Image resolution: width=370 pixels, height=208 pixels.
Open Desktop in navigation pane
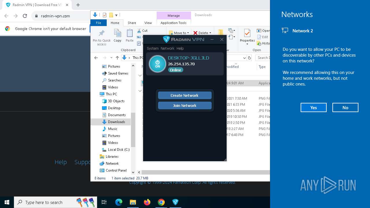pos(114,108)
